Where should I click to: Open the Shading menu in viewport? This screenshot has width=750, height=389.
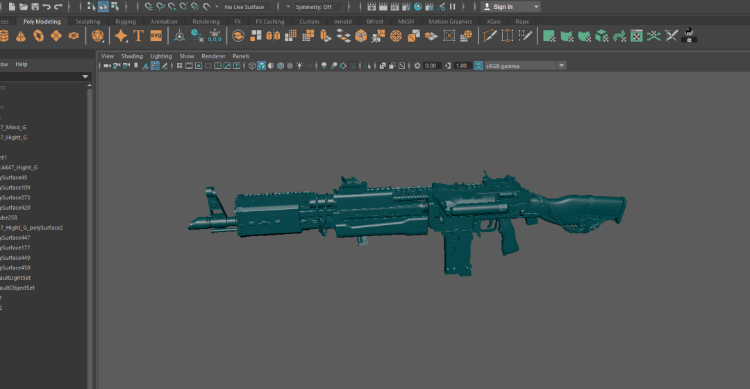click(132, 56)
